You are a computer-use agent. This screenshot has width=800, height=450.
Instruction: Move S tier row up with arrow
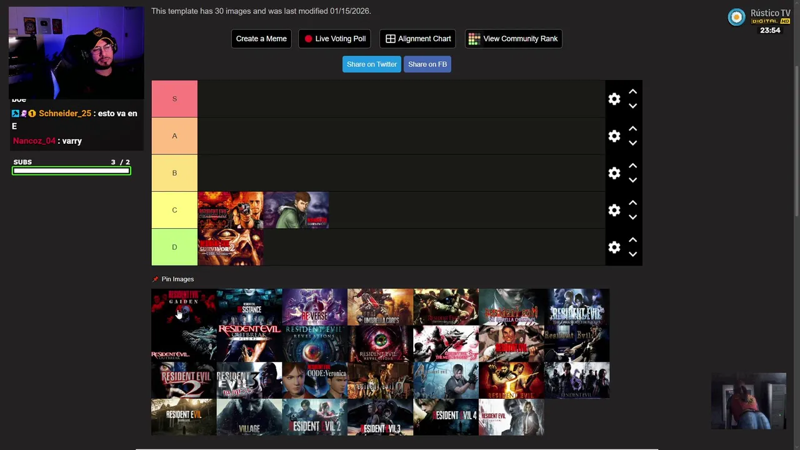pyautogui.click(x=632, y=91)
